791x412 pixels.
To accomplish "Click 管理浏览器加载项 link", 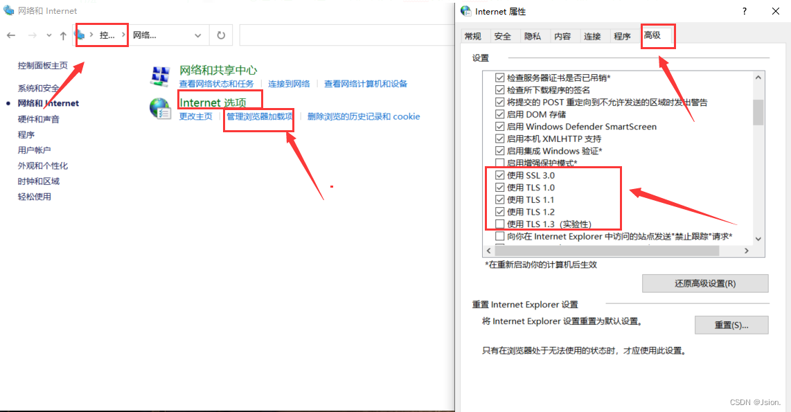I will coord(260,116).
